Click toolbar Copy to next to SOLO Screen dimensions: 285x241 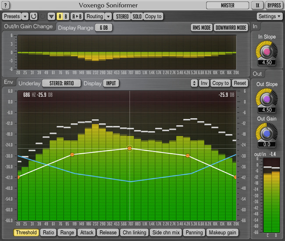click(x=153, y=17)
